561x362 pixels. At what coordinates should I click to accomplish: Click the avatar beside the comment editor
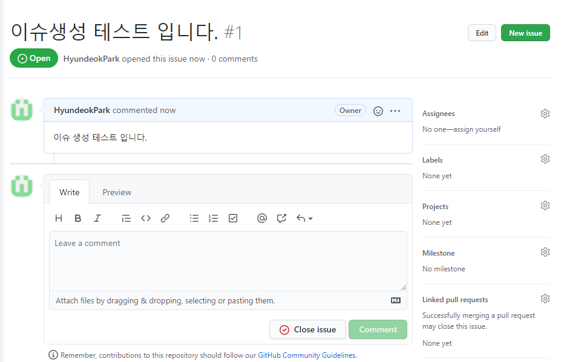tap(22, 186)
